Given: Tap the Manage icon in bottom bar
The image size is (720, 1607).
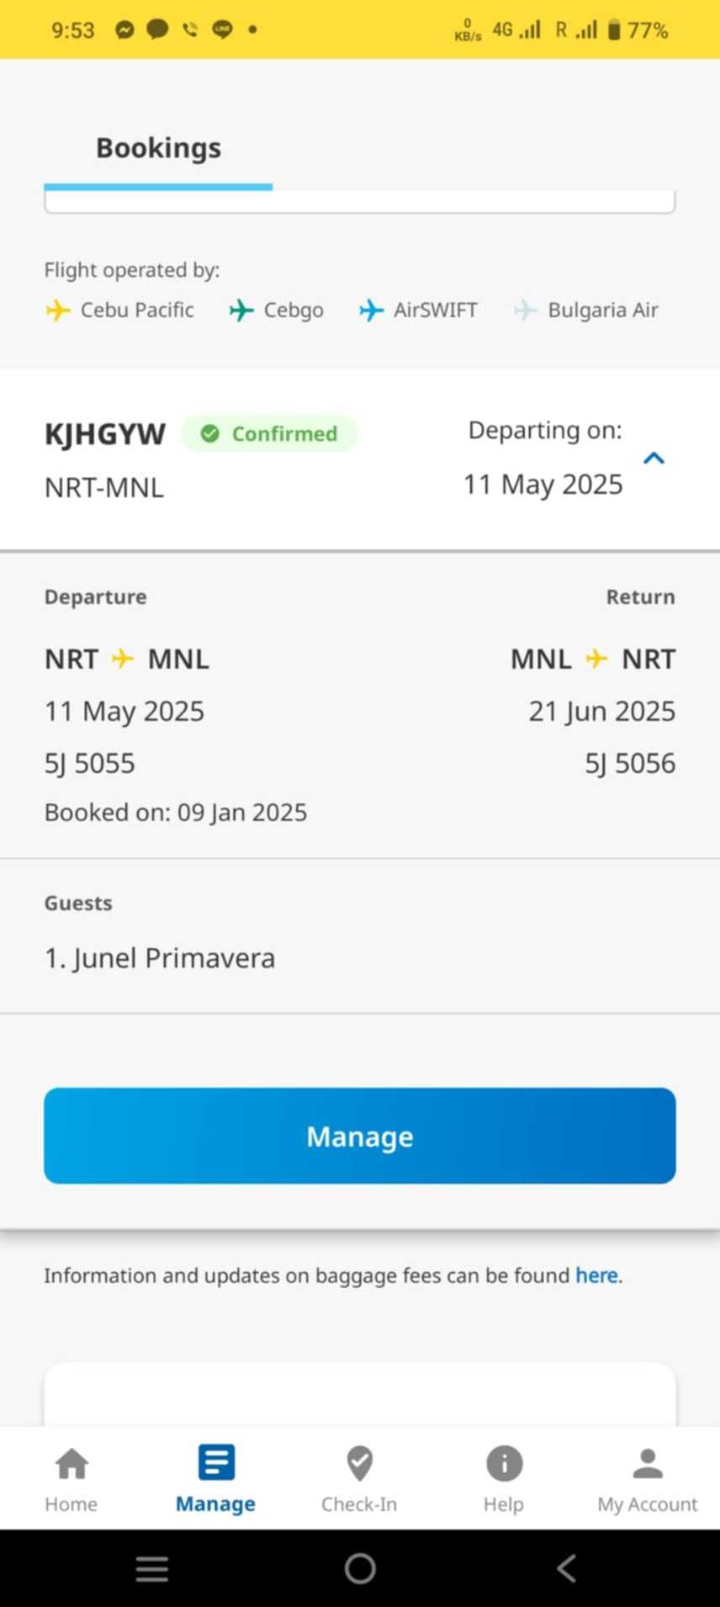Looking at the screenshot, I should [x=216, y=1464].
